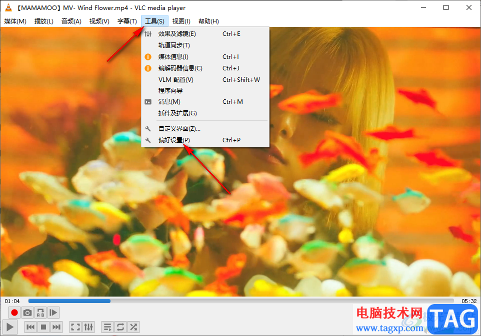Toggle fullscreen video mode

75,327
